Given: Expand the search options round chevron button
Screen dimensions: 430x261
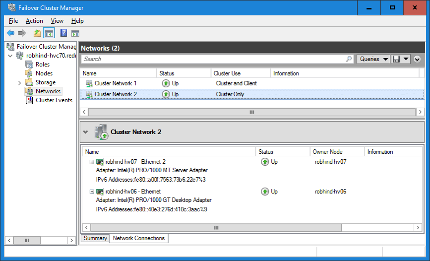Looking at the screenshot, I should coord(417,59).
